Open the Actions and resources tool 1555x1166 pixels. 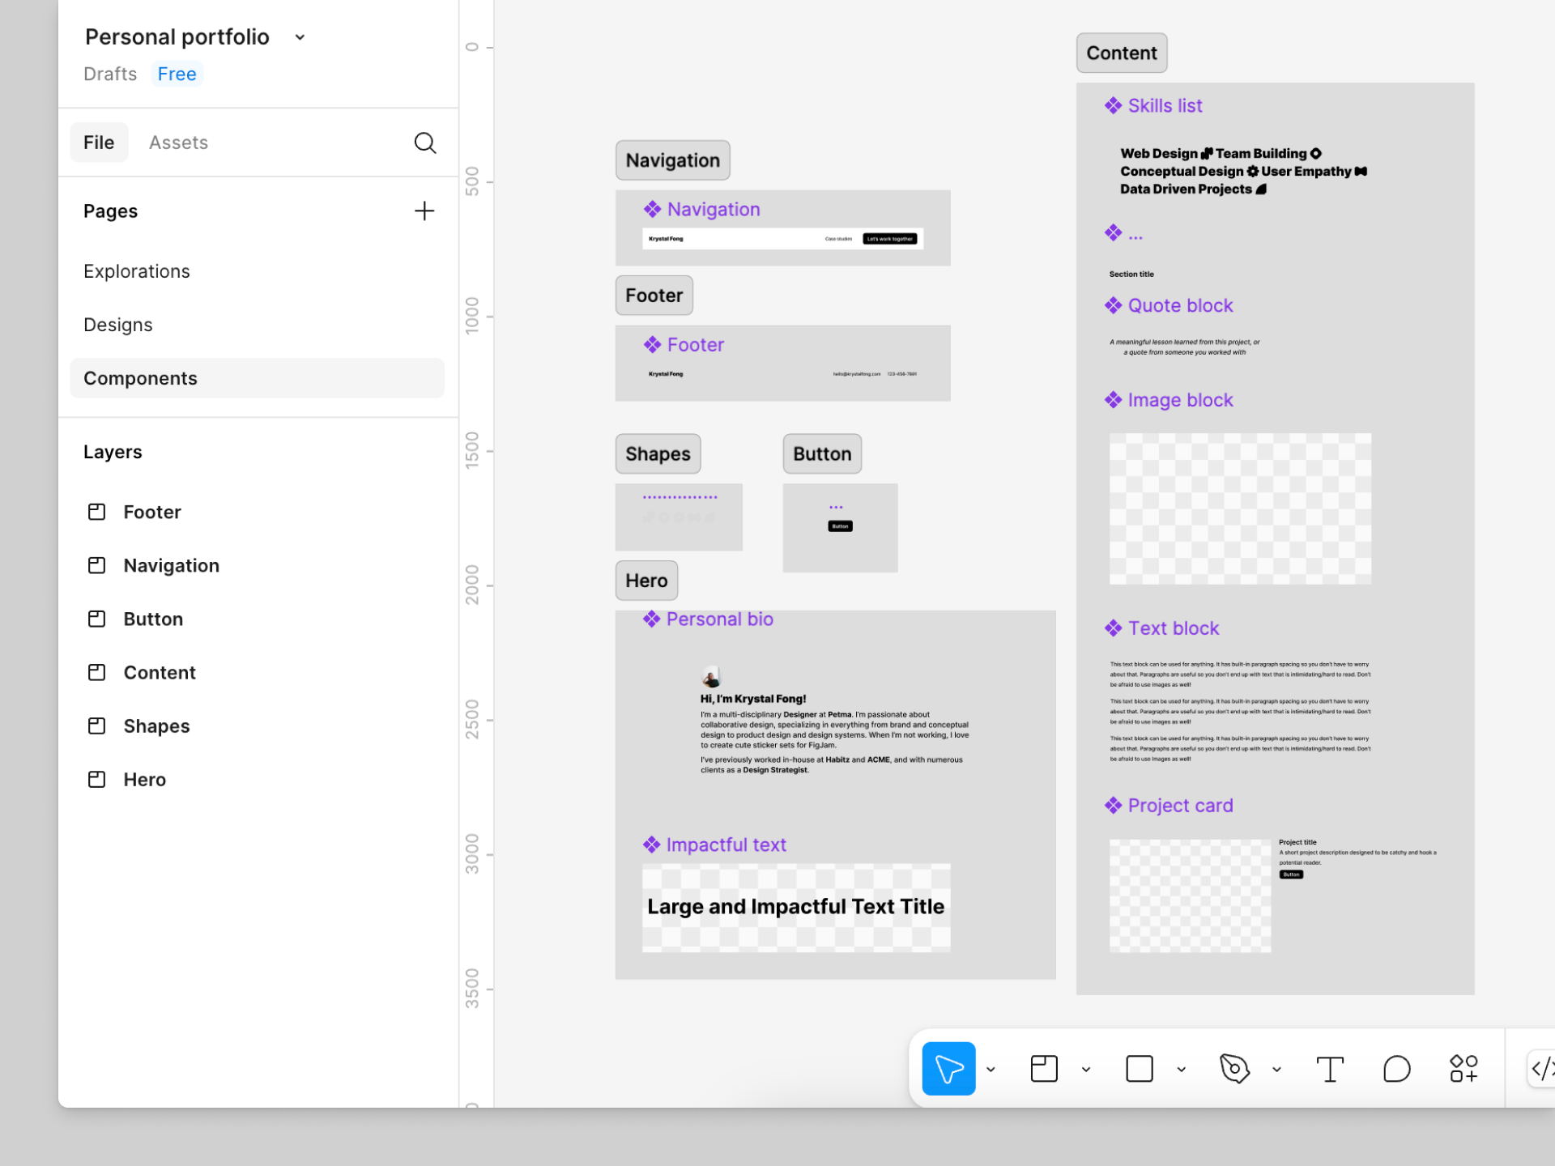(x=1463, y=1069)
